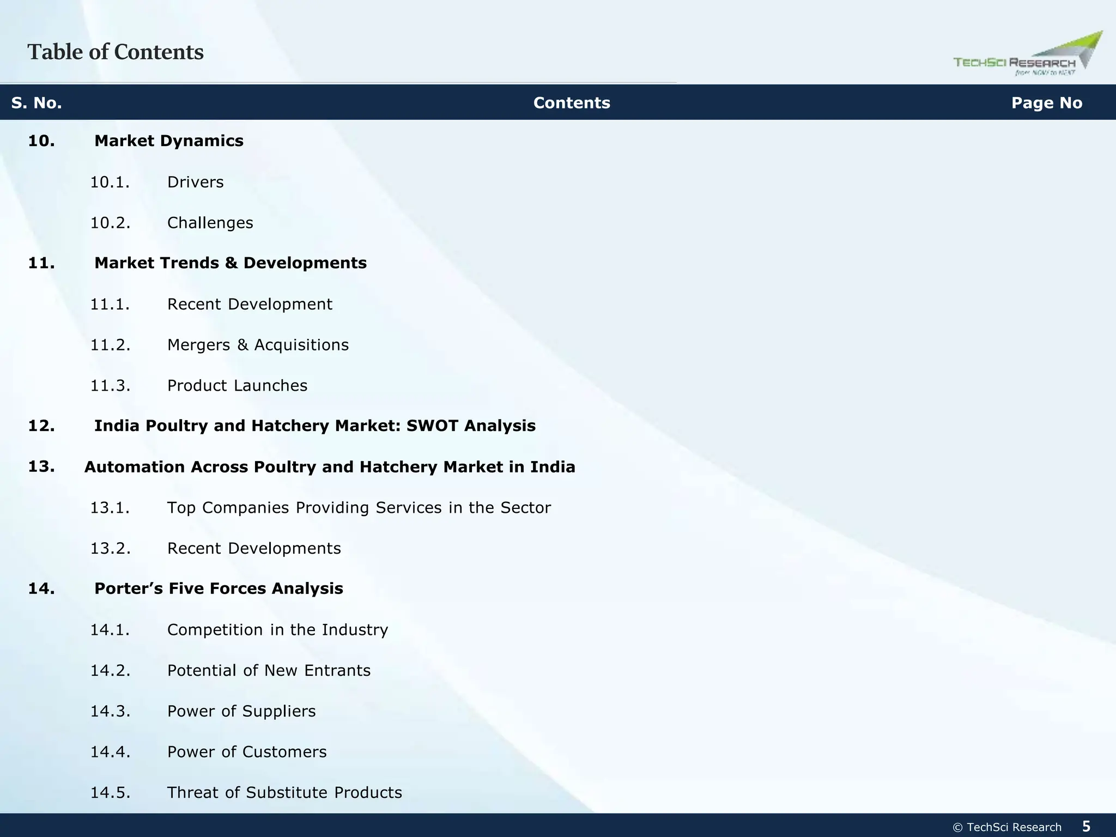1116x837 pixels.
Task: Open the Challenges subsection entry
Action: 210,223
